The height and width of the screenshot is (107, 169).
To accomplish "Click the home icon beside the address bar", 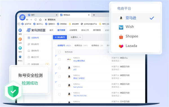I will [x=40, y=20].
